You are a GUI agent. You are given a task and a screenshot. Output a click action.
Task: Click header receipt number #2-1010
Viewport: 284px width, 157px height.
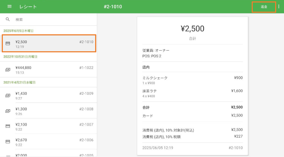[113, 7]
